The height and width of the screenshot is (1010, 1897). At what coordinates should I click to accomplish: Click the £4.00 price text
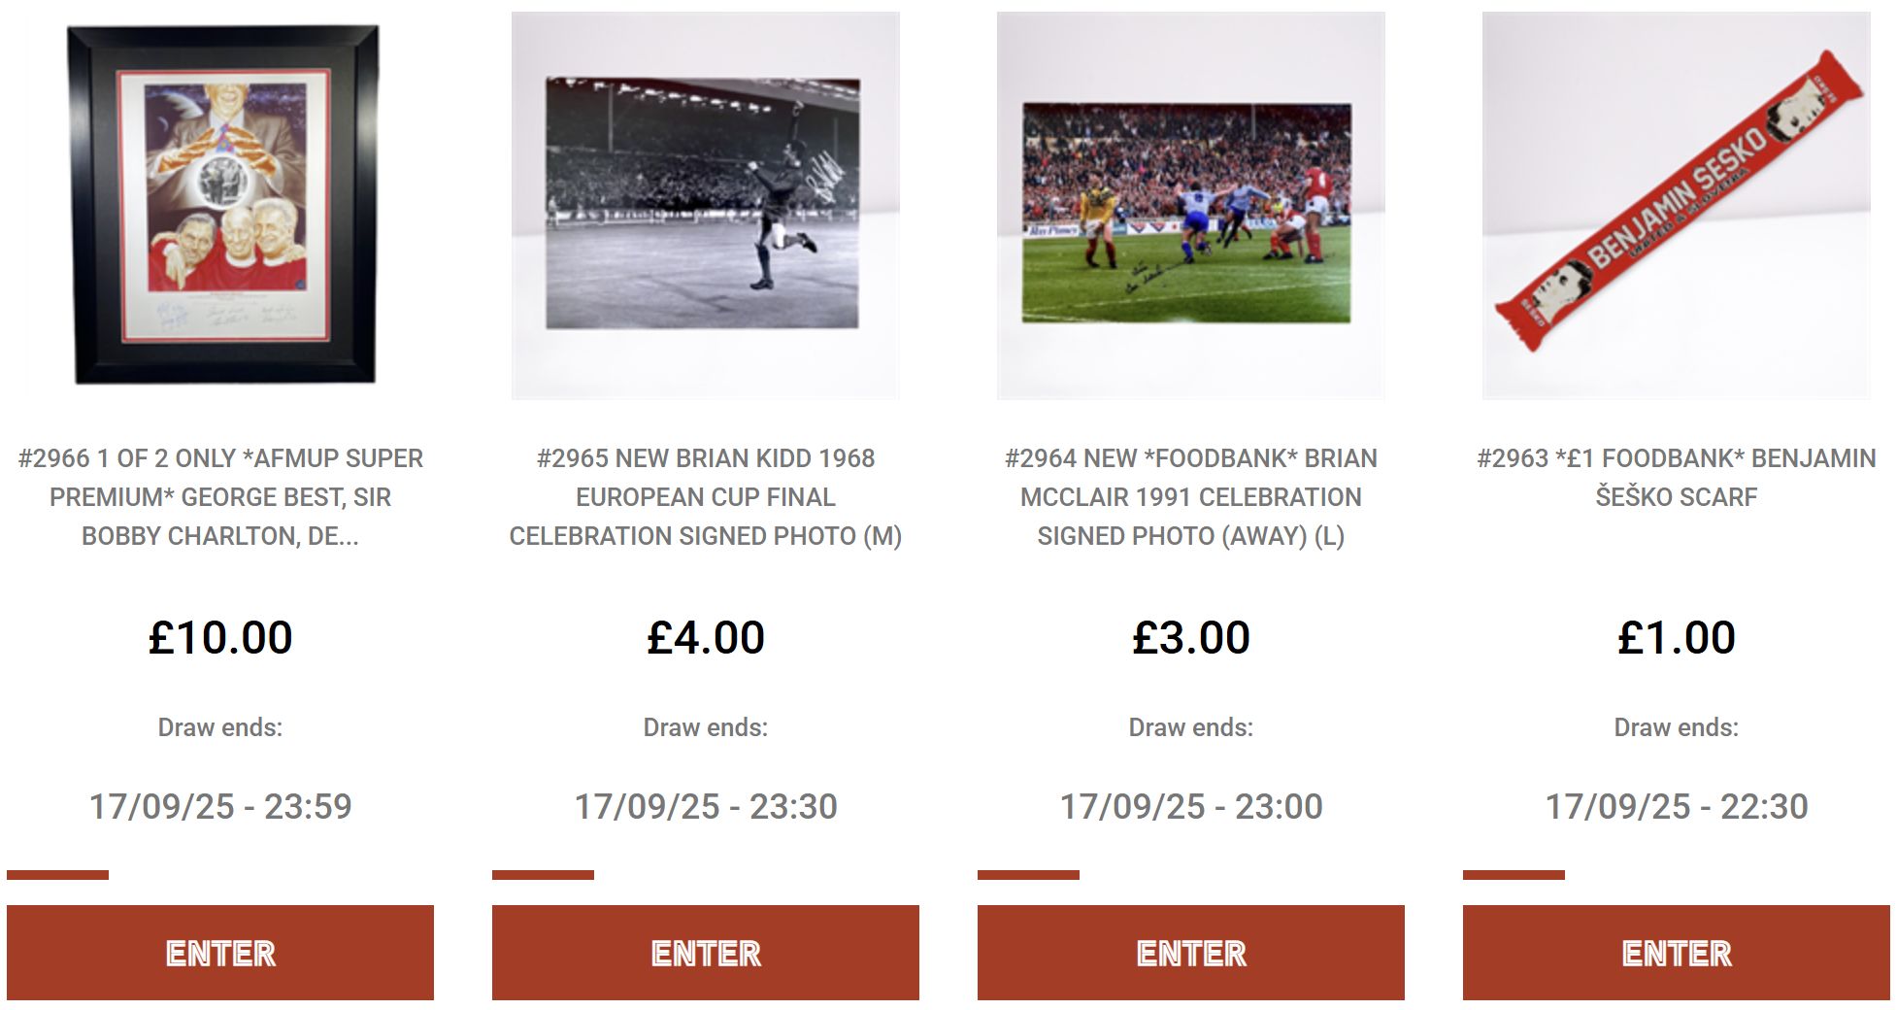tap(706, 638)
